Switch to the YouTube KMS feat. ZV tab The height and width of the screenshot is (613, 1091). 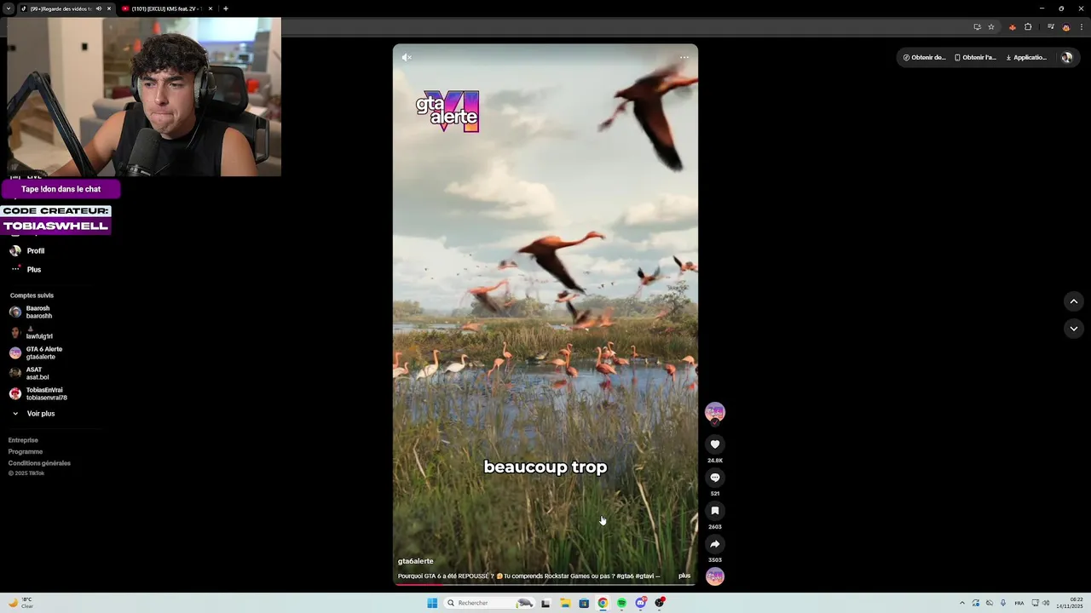click(x=166, y=9)
